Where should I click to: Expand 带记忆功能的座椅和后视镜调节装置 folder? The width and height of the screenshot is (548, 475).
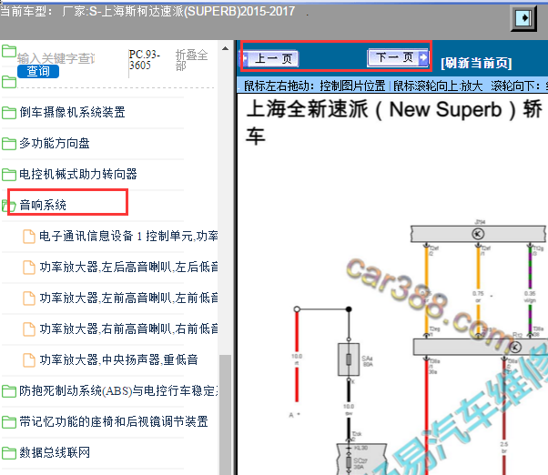(x=114, y=421)
